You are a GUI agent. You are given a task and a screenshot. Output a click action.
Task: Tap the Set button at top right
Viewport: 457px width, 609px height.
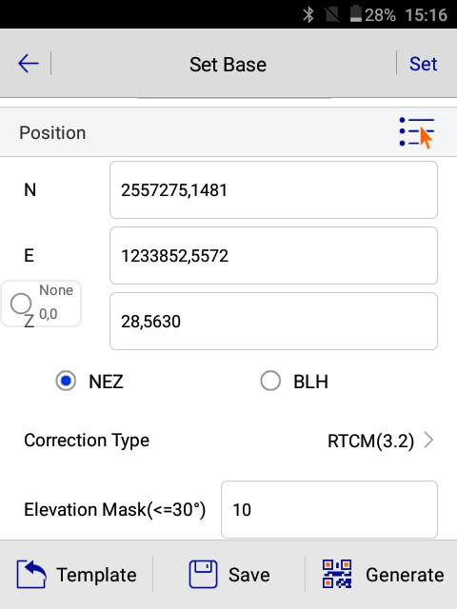[423, 64]
